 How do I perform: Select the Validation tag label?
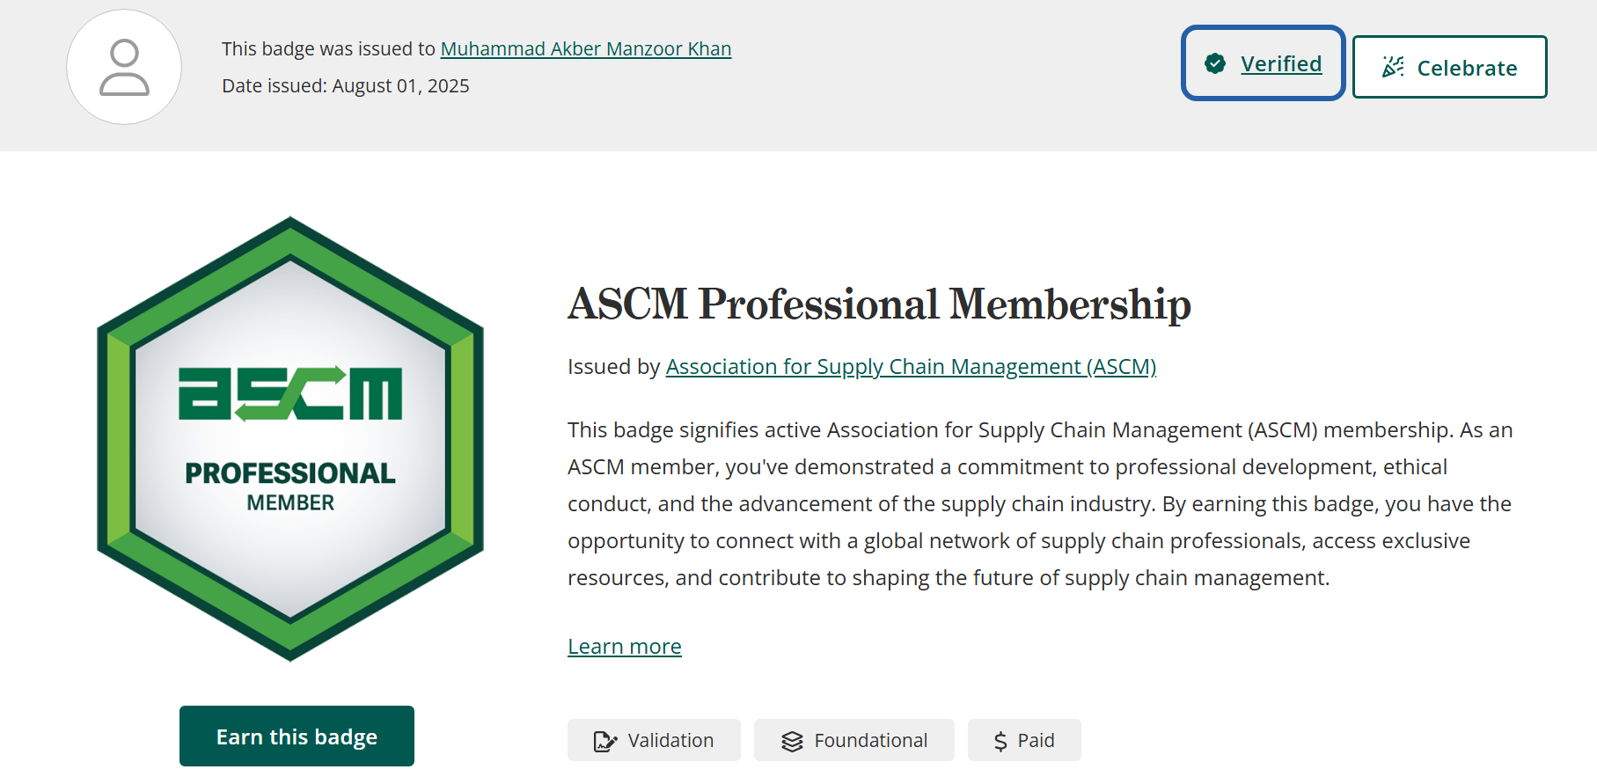[670, 740]
